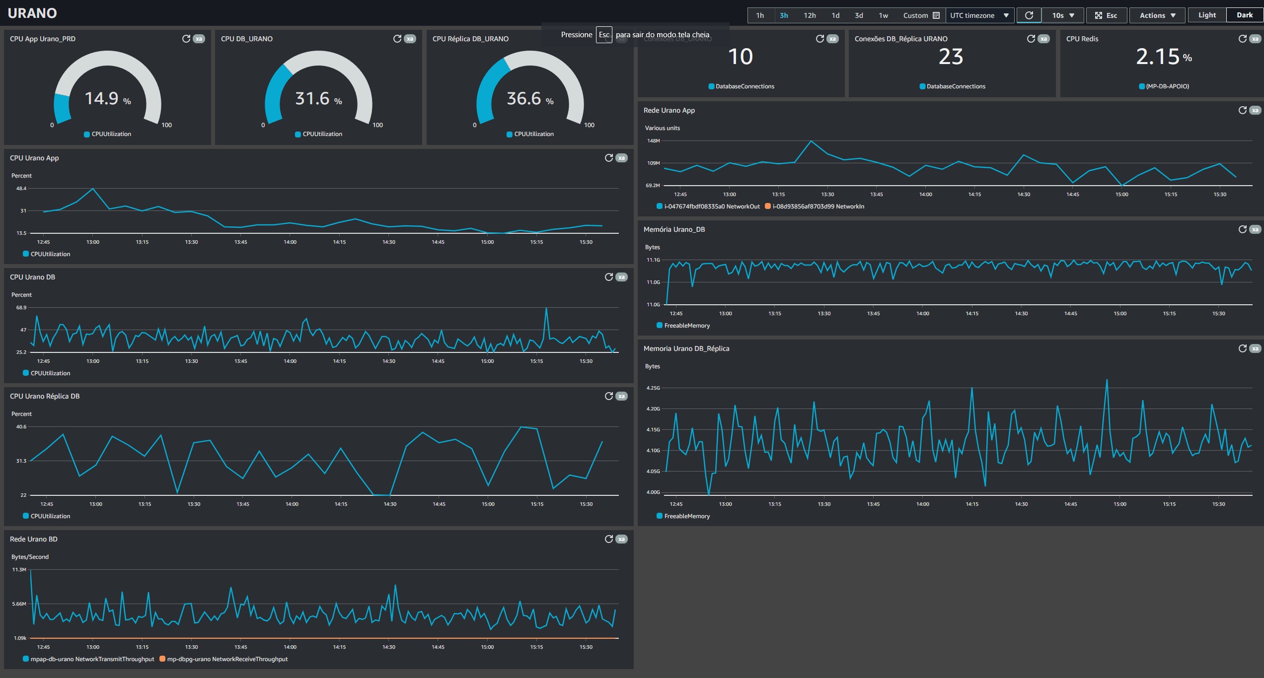The width and height of the screenshot is (1264, 678).
Task: Click xa badge on Memoria Urano DB_Réplica
Action: click(1255, 348)
